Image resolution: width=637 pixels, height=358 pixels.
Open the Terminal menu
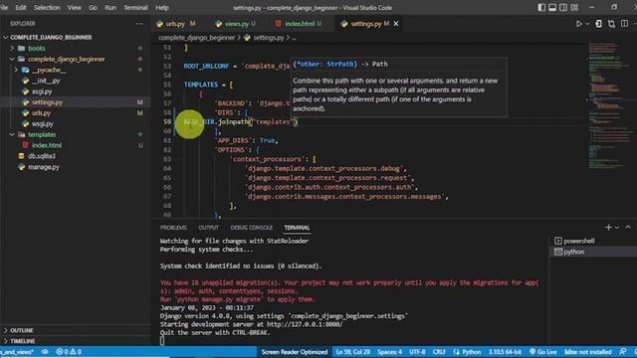135,7
